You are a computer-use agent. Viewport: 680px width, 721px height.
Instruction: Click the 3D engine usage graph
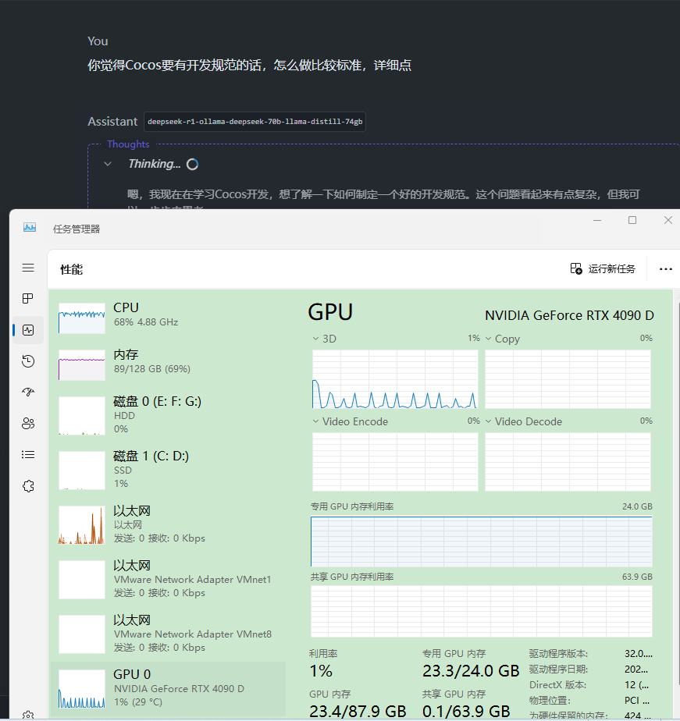coord(395,379)
